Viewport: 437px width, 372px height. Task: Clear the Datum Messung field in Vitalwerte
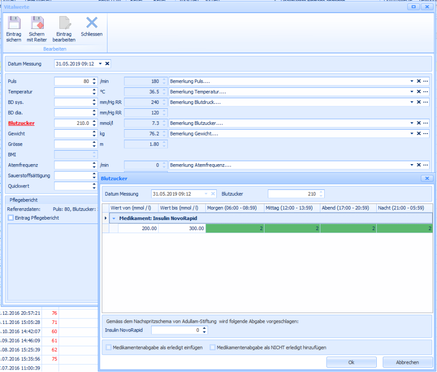107,64
